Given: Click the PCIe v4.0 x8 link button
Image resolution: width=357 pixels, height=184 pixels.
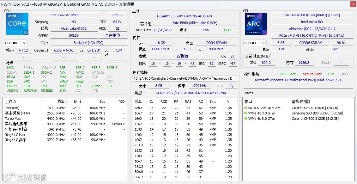Looking at the screenshot, I should tap(312, 35).
